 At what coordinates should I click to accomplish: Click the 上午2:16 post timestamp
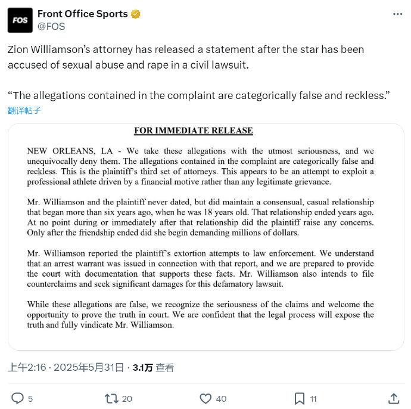tap(27, 367)
